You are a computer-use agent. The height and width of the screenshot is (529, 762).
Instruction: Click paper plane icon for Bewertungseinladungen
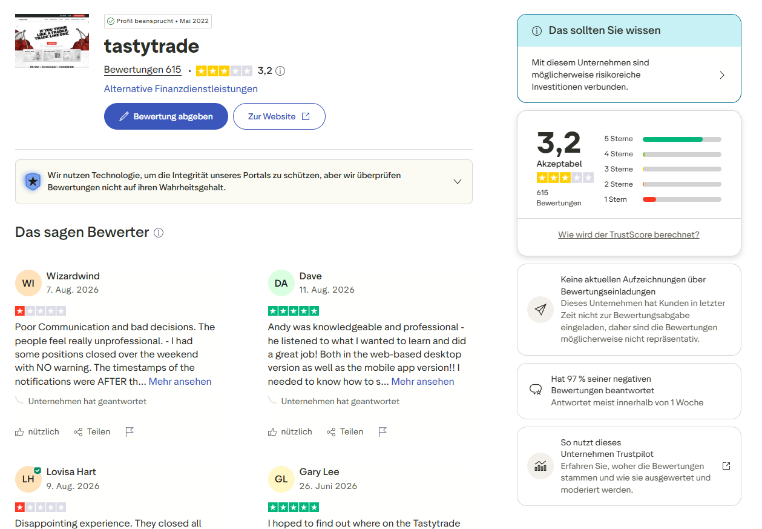[x=540, y=309]
